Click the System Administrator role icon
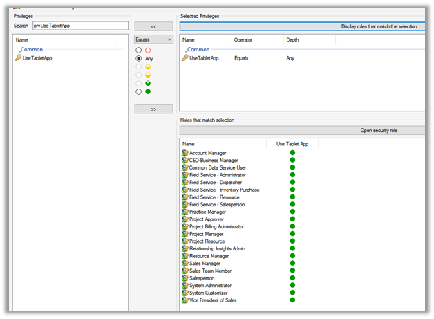 185,285
